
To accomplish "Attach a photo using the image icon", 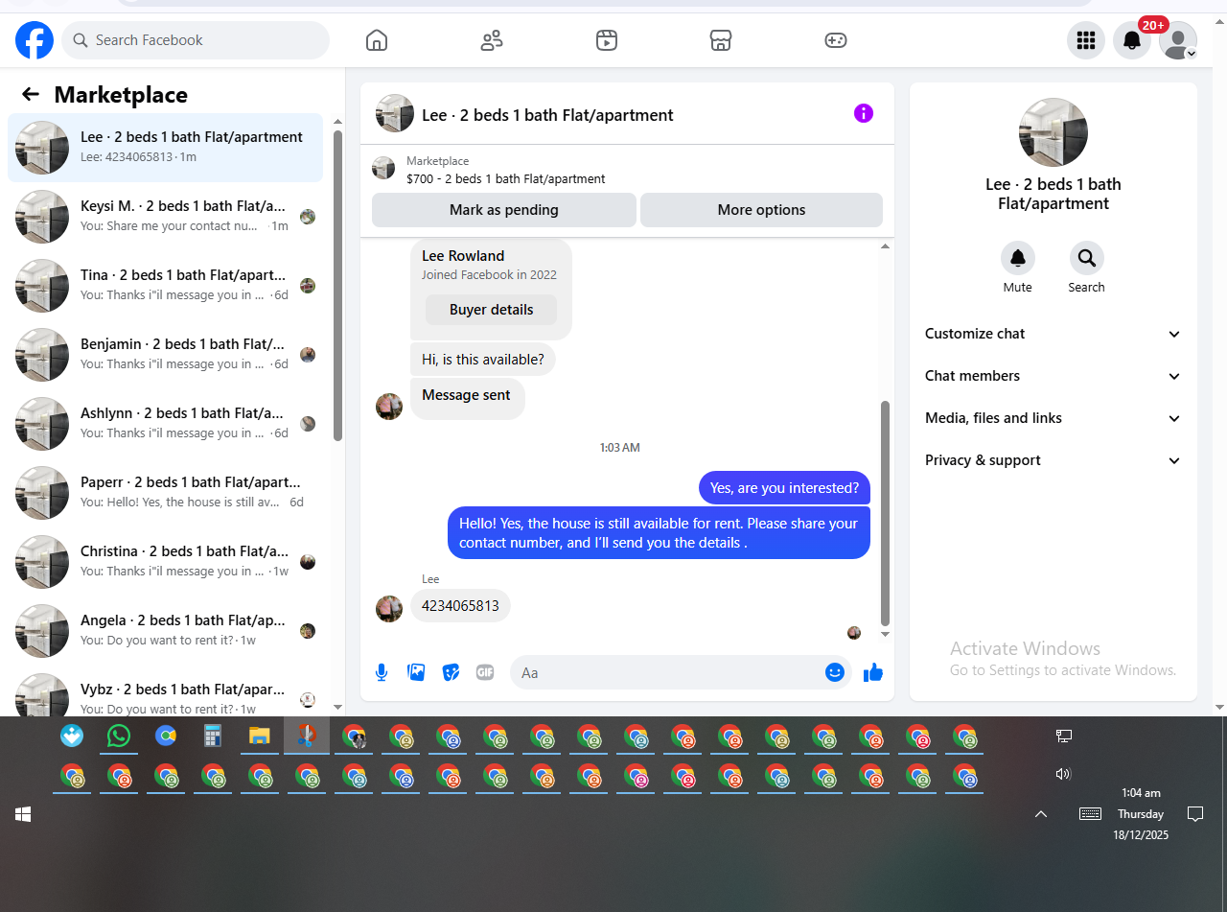I will click(416, 672).
